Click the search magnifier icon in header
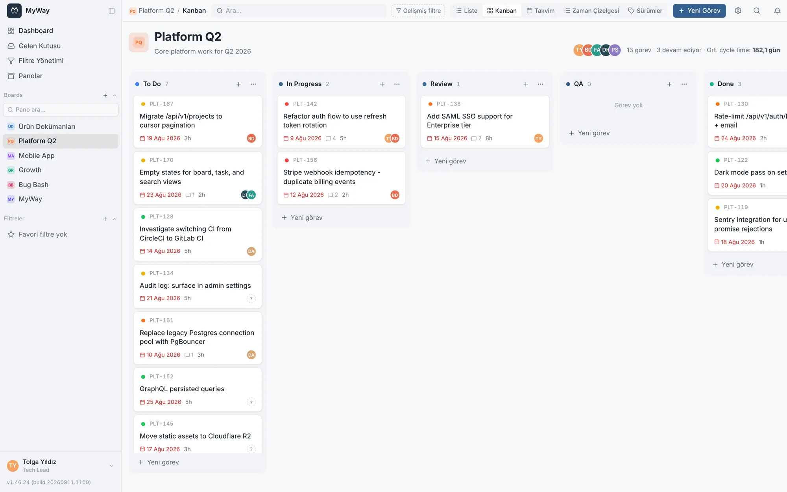This screenshot has width=787, height=492. tap(757, 11)
